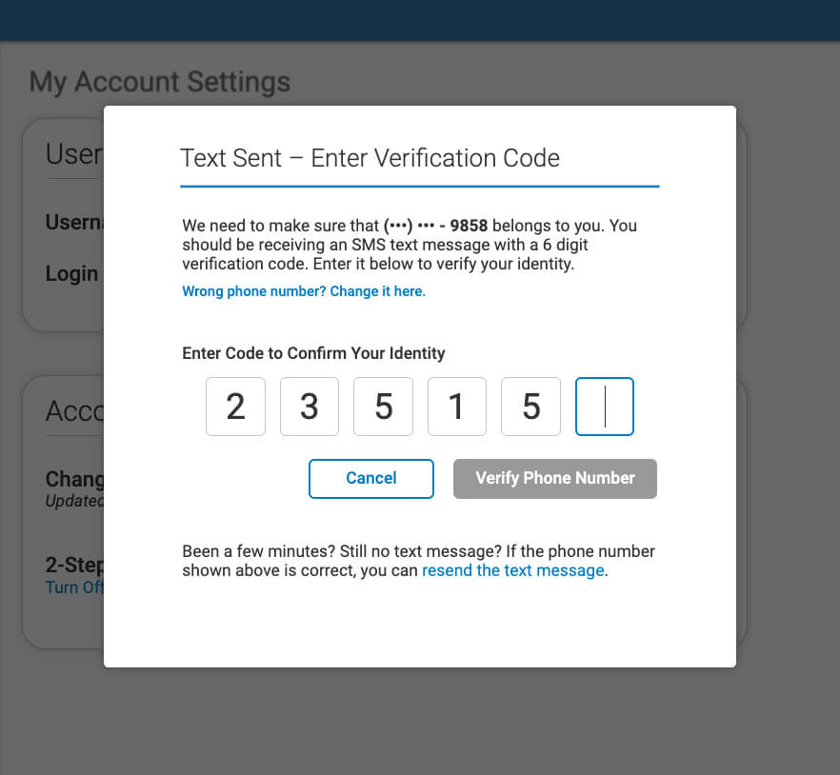Click the partially visible 2-Step setting label
The width and height of the screenshot is (840, 775).
[x=74, y=564]
